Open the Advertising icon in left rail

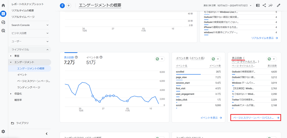[x=3, y=31]
